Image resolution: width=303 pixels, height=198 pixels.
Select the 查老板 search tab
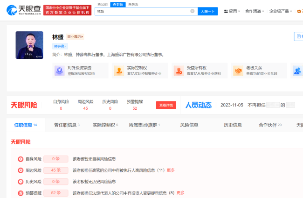(118, 4)
